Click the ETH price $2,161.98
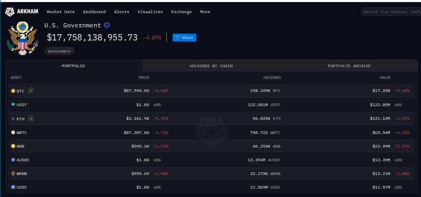Viewport: 421px width, 197px height. pos(138,119)
